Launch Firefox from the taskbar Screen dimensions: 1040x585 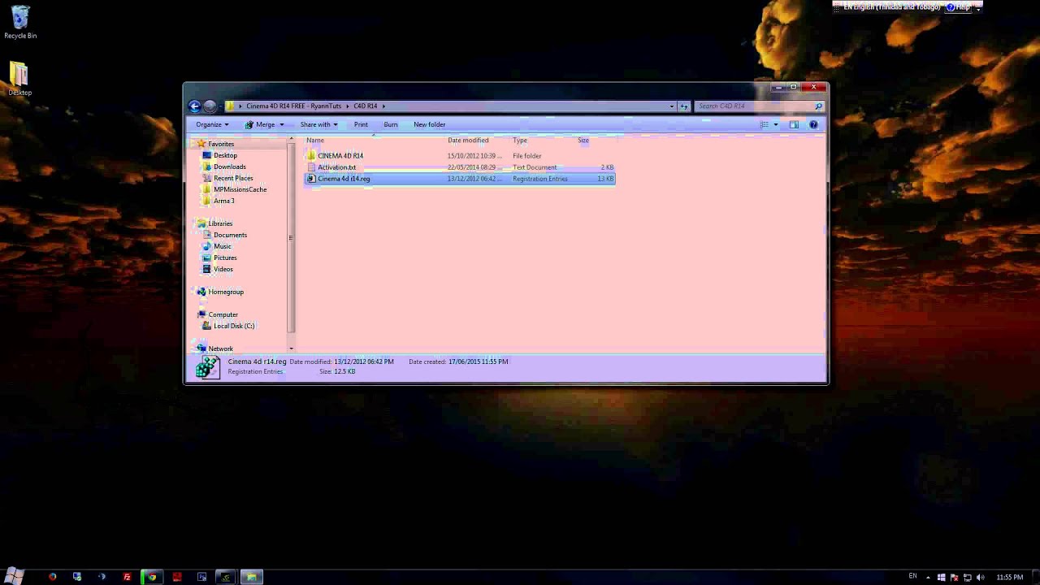53,577
